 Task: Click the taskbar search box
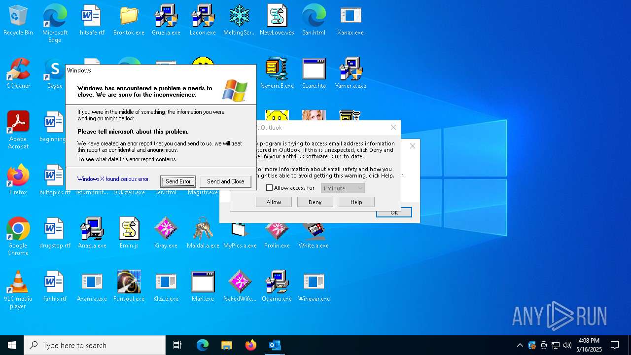(95, 345)
